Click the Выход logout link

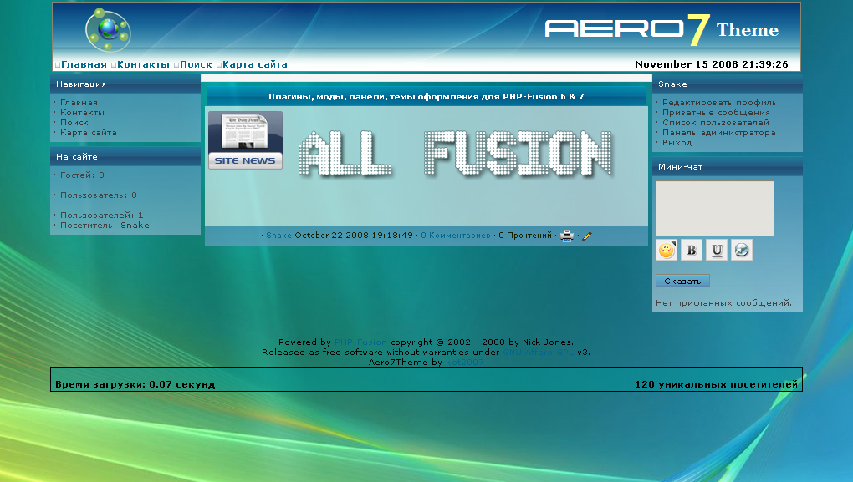677,142
